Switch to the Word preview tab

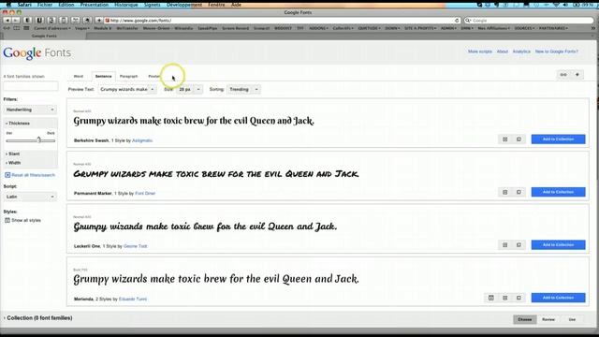coord(79,76)
